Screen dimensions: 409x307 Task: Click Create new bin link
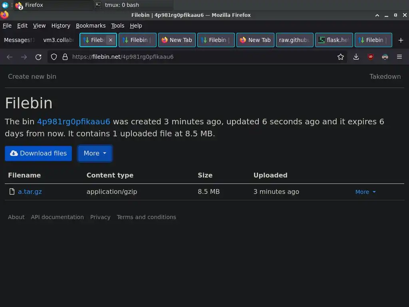tap(32, 76)
